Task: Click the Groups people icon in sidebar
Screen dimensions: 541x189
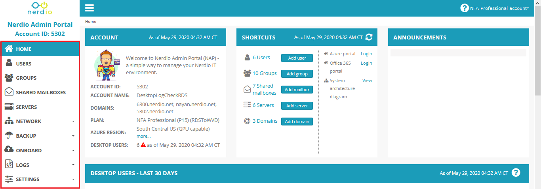Action: click(x=9, y=78)
